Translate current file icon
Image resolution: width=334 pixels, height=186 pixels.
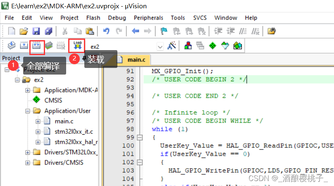click(x=12, y=46)
